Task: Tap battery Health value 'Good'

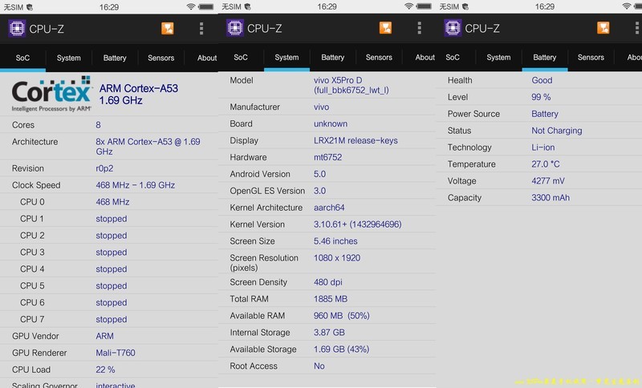Action: click(542, 80)
